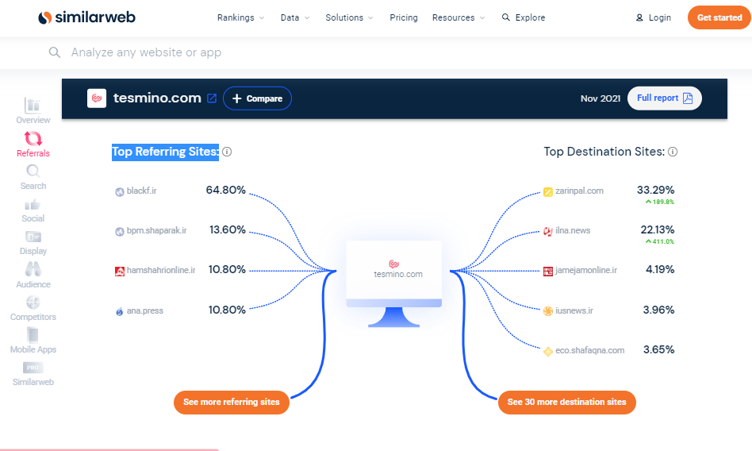Open the blackf.ir referring site link
752x451 pixels.
pyautogui.click(x=141, y=191)
